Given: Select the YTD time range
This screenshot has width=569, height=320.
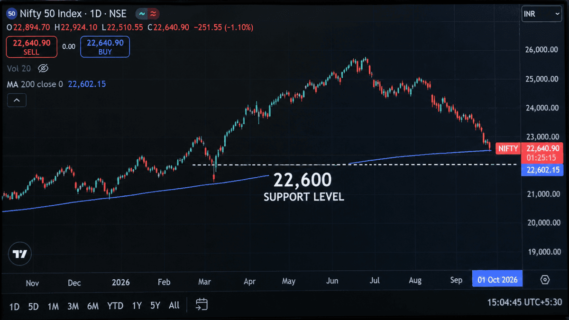Looking at the screenshot, I should 116,306.
